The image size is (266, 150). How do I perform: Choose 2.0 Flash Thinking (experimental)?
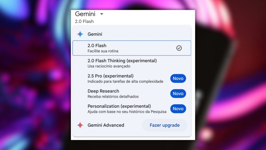click(132, 63)
